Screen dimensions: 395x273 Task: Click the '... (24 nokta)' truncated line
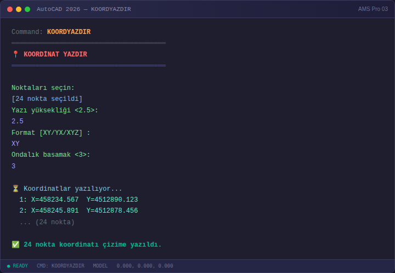point(47,222)
